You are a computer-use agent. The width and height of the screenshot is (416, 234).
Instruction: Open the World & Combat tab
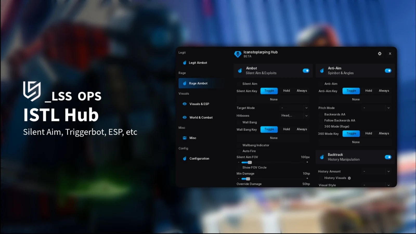click(201, 118)
